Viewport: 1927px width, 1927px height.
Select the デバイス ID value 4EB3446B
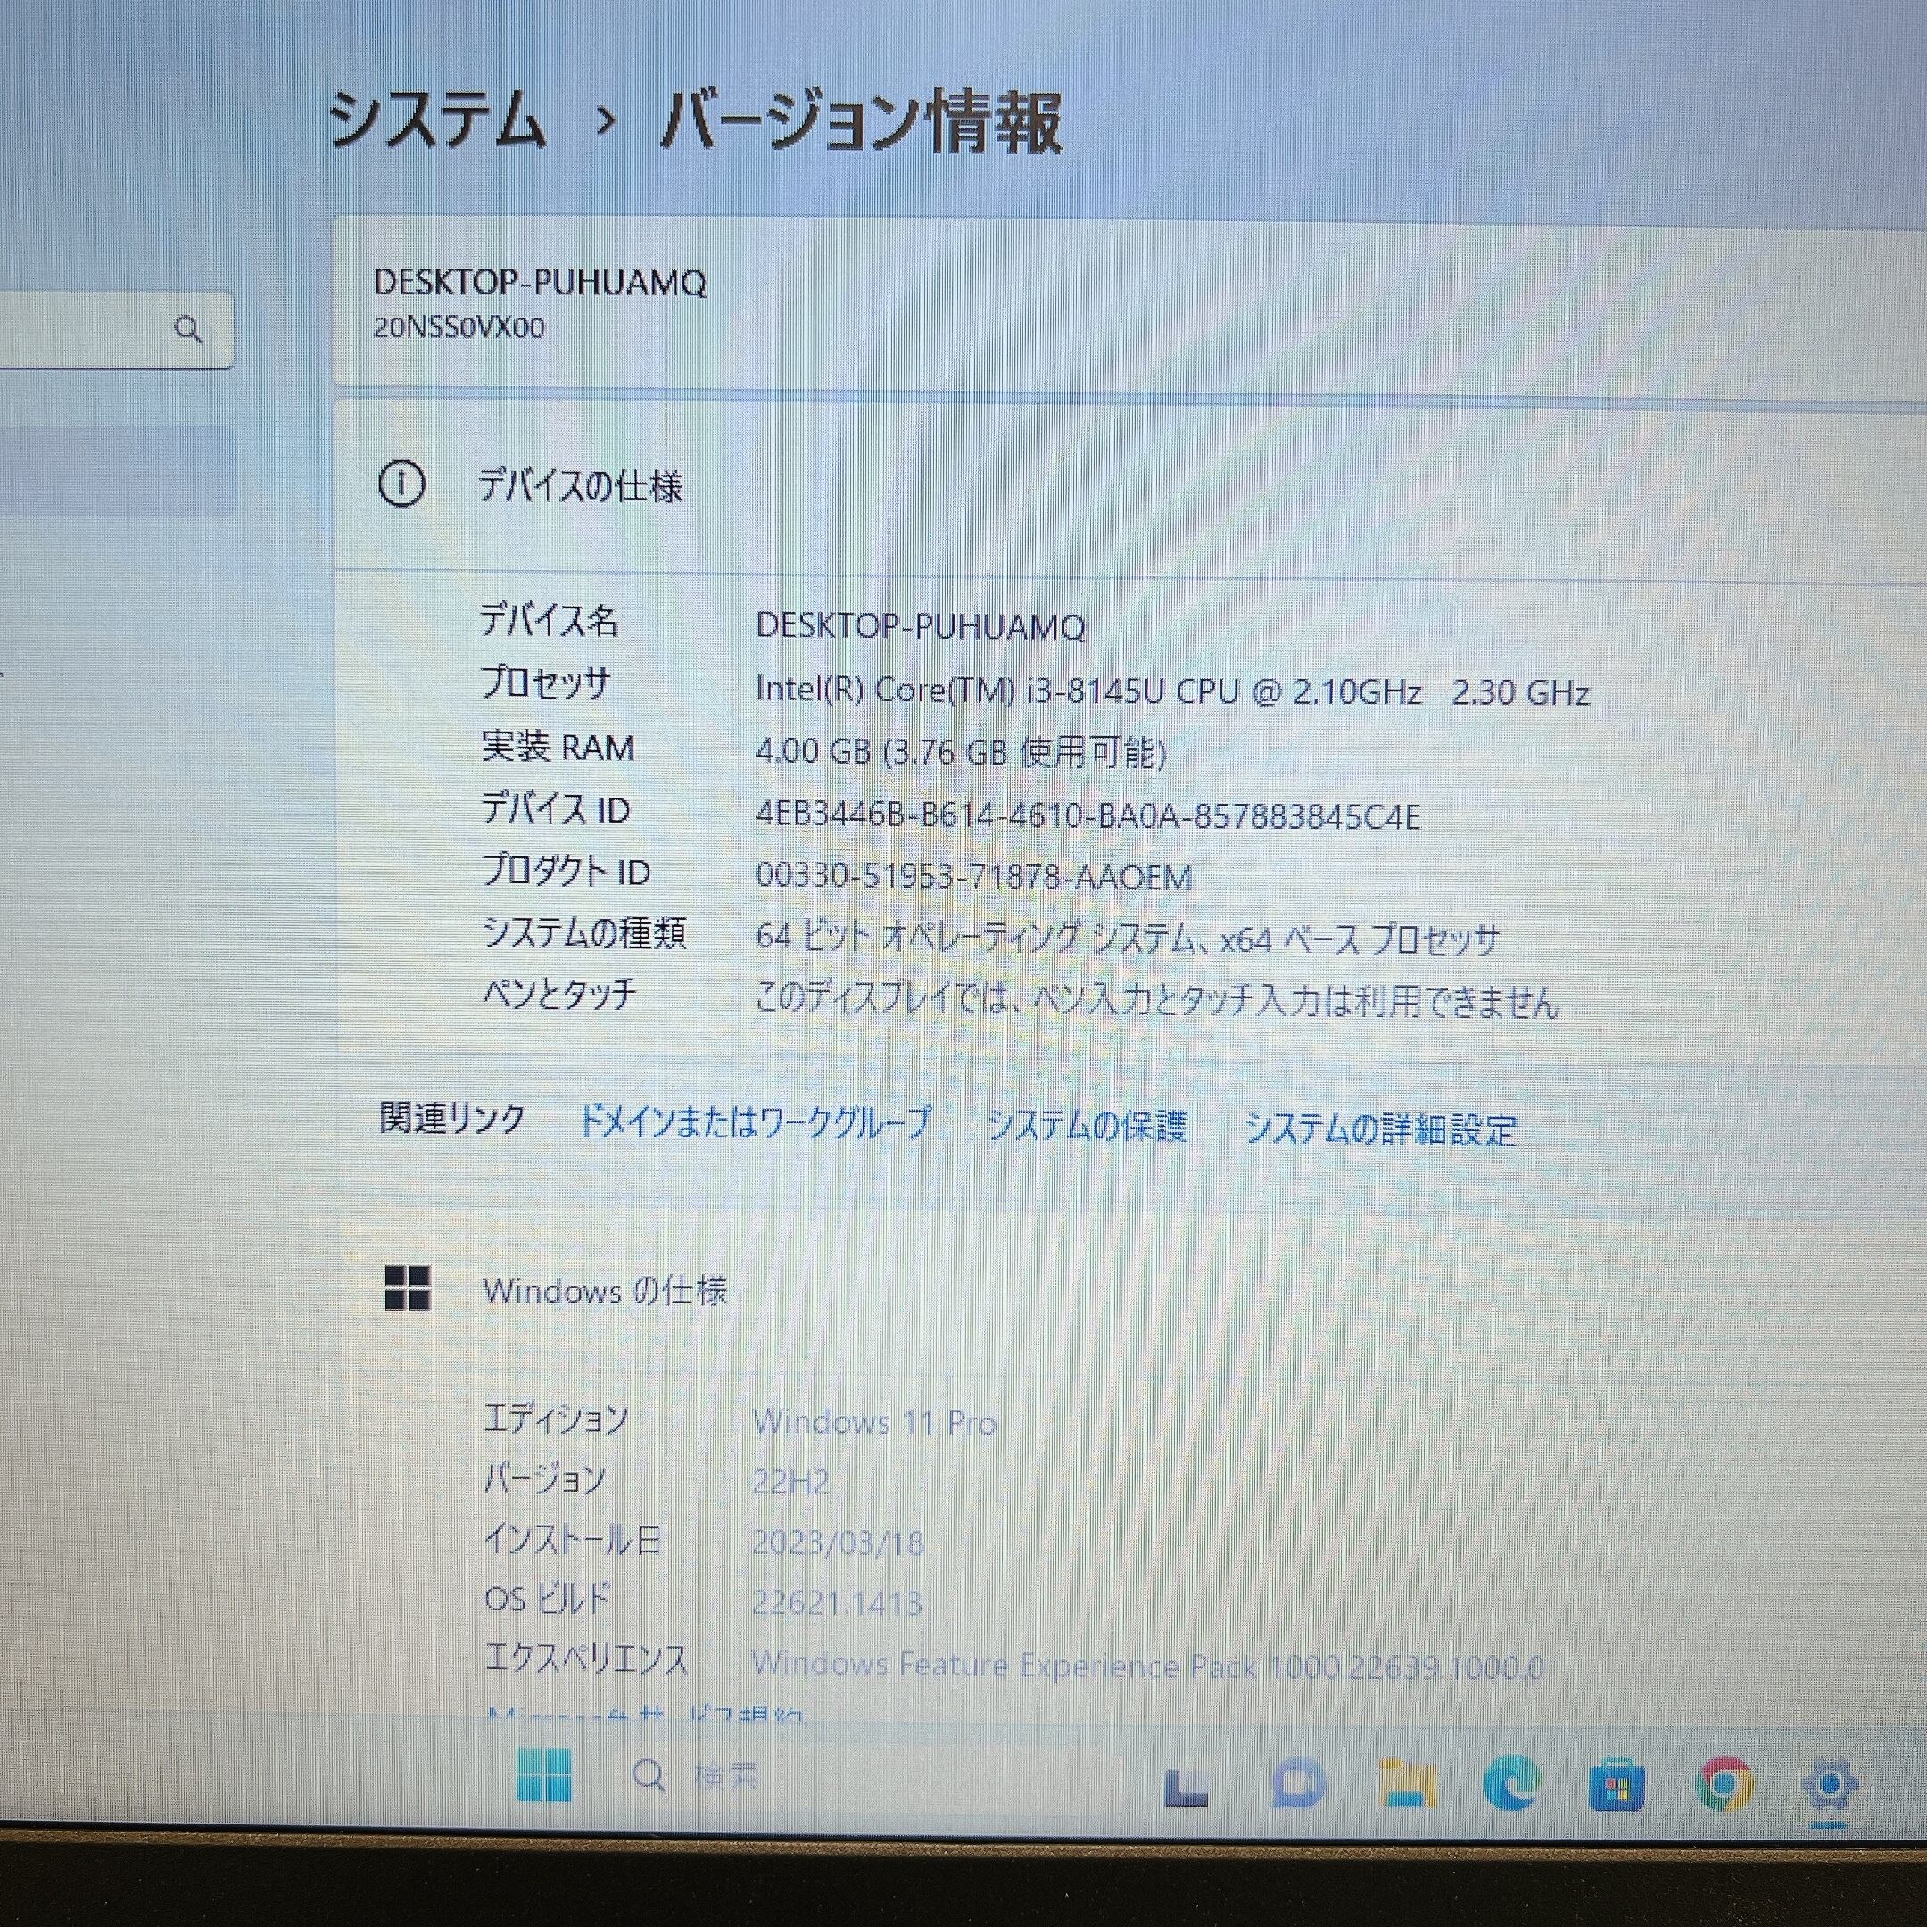(1088, 815)
